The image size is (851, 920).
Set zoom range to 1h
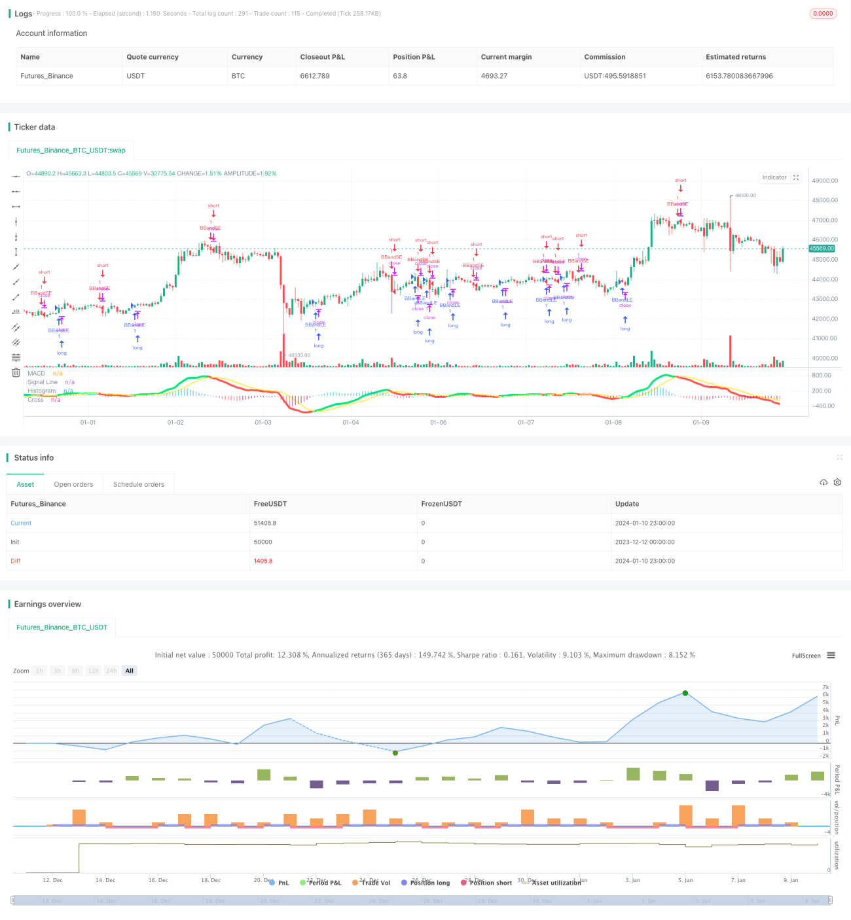[x=39, y=671]
